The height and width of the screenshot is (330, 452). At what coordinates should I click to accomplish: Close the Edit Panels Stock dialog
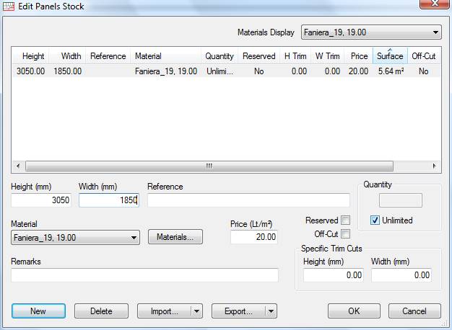pos(435,4)
